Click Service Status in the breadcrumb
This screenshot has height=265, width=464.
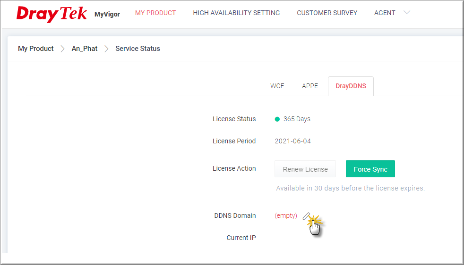pyautogui.click(x=137, y=49)
